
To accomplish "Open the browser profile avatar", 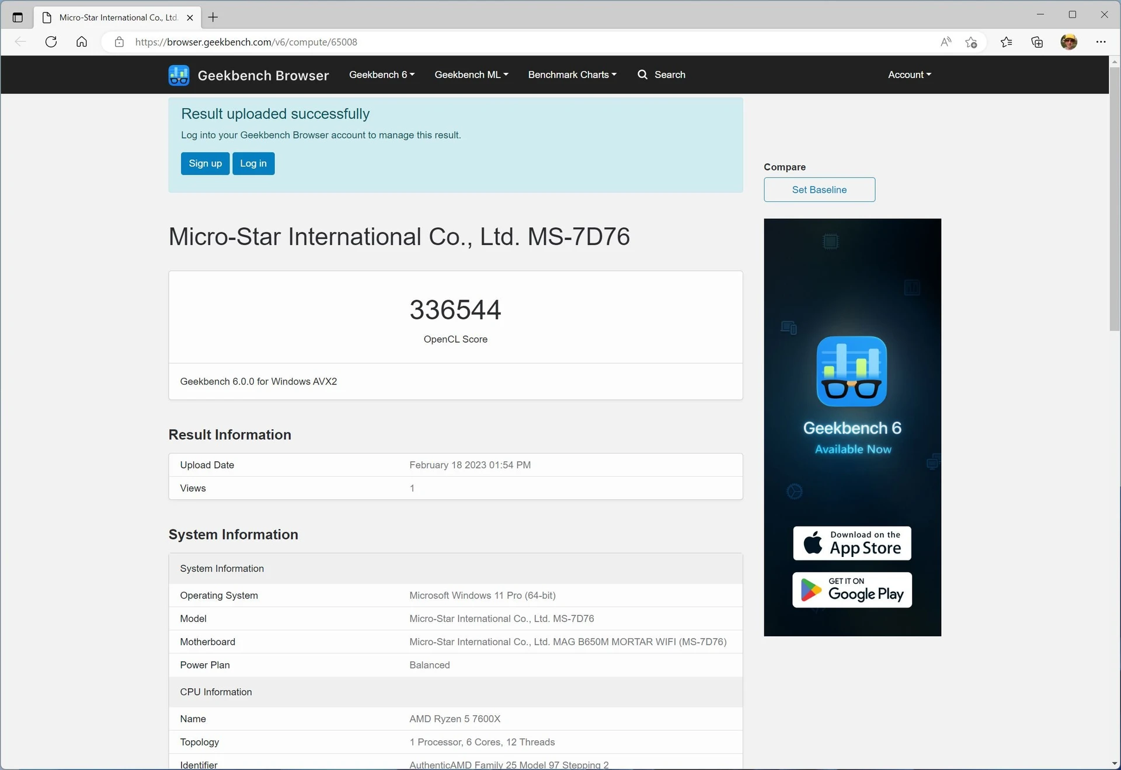I will point(1068,42).
